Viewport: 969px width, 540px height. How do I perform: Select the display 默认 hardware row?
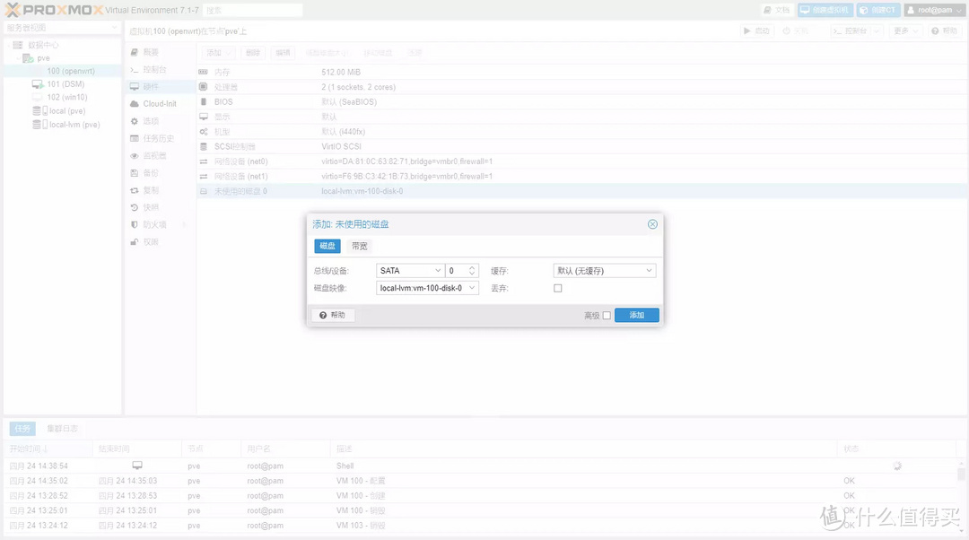582,117
